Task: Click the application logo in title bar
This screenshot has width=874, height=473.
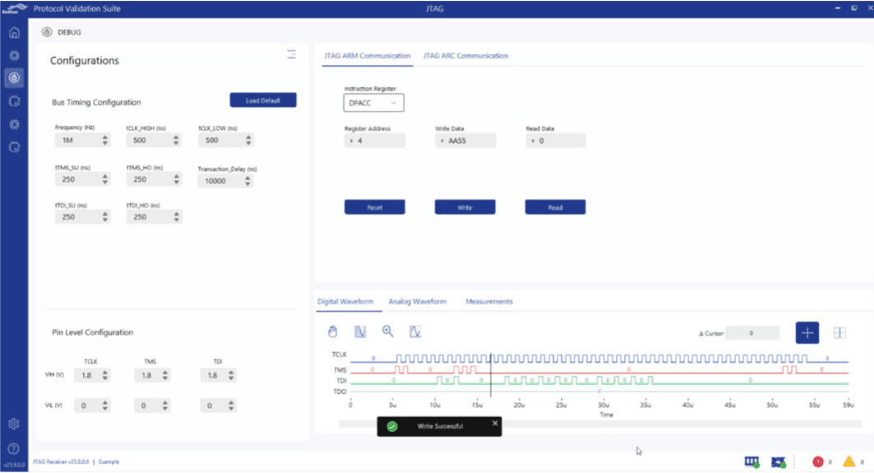Action: point(15,7)
